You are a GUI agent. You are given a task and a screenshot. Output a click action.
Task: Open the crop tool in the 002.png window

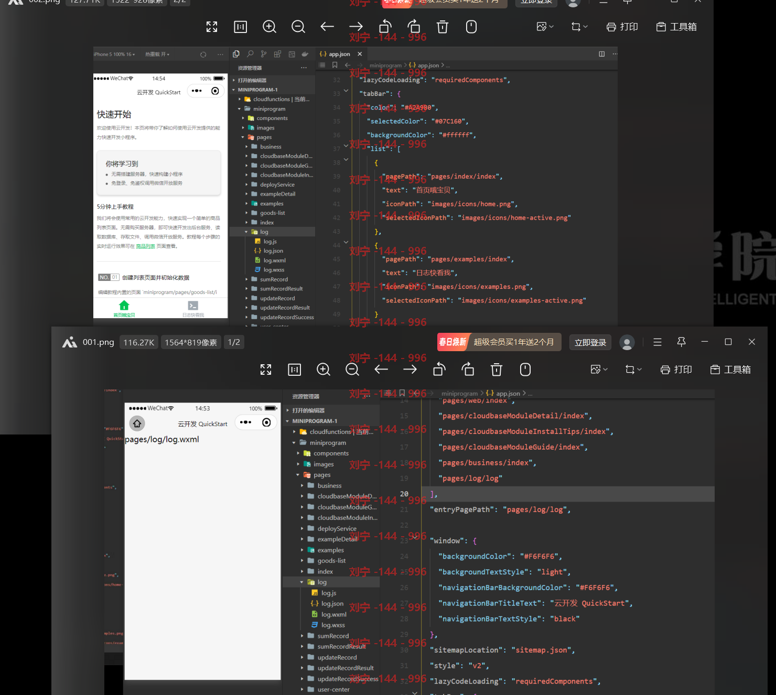coord(576,27)
